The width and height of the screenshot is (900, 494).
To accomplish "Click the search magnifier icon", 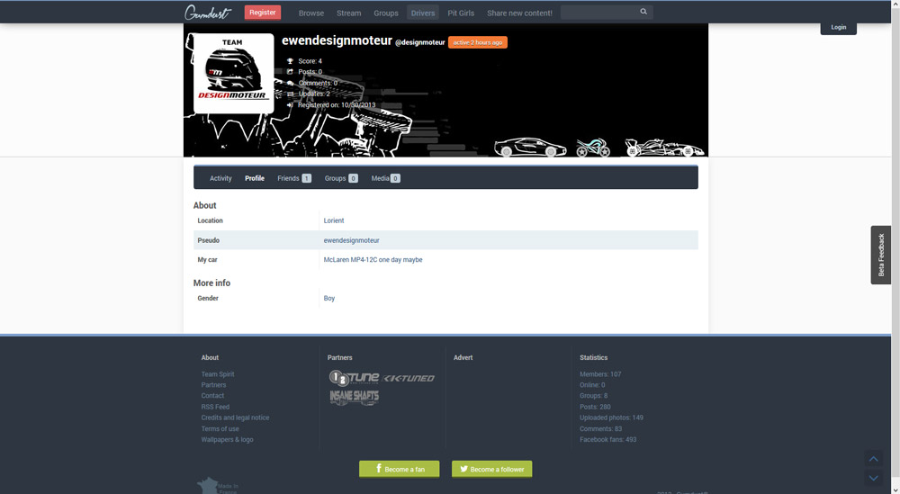I will (643, 12).
